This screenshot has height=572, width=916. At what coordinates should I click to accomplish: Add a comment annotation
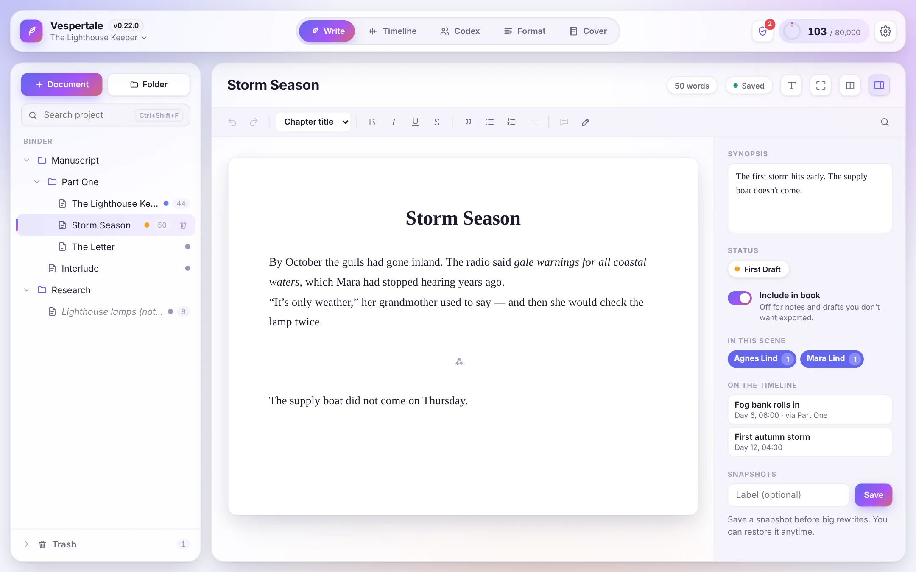point(564,122)
